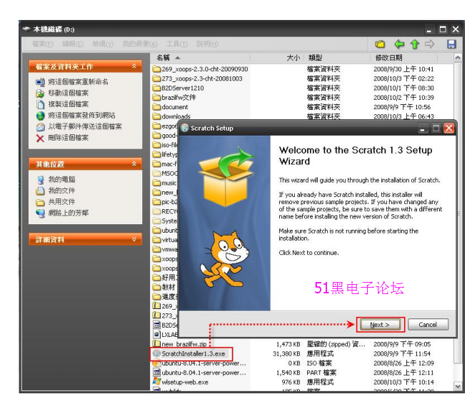Click the rename-this-file icon in task pane
The height and width of the screenshot is (399, 472).
(x=40, y=82)
